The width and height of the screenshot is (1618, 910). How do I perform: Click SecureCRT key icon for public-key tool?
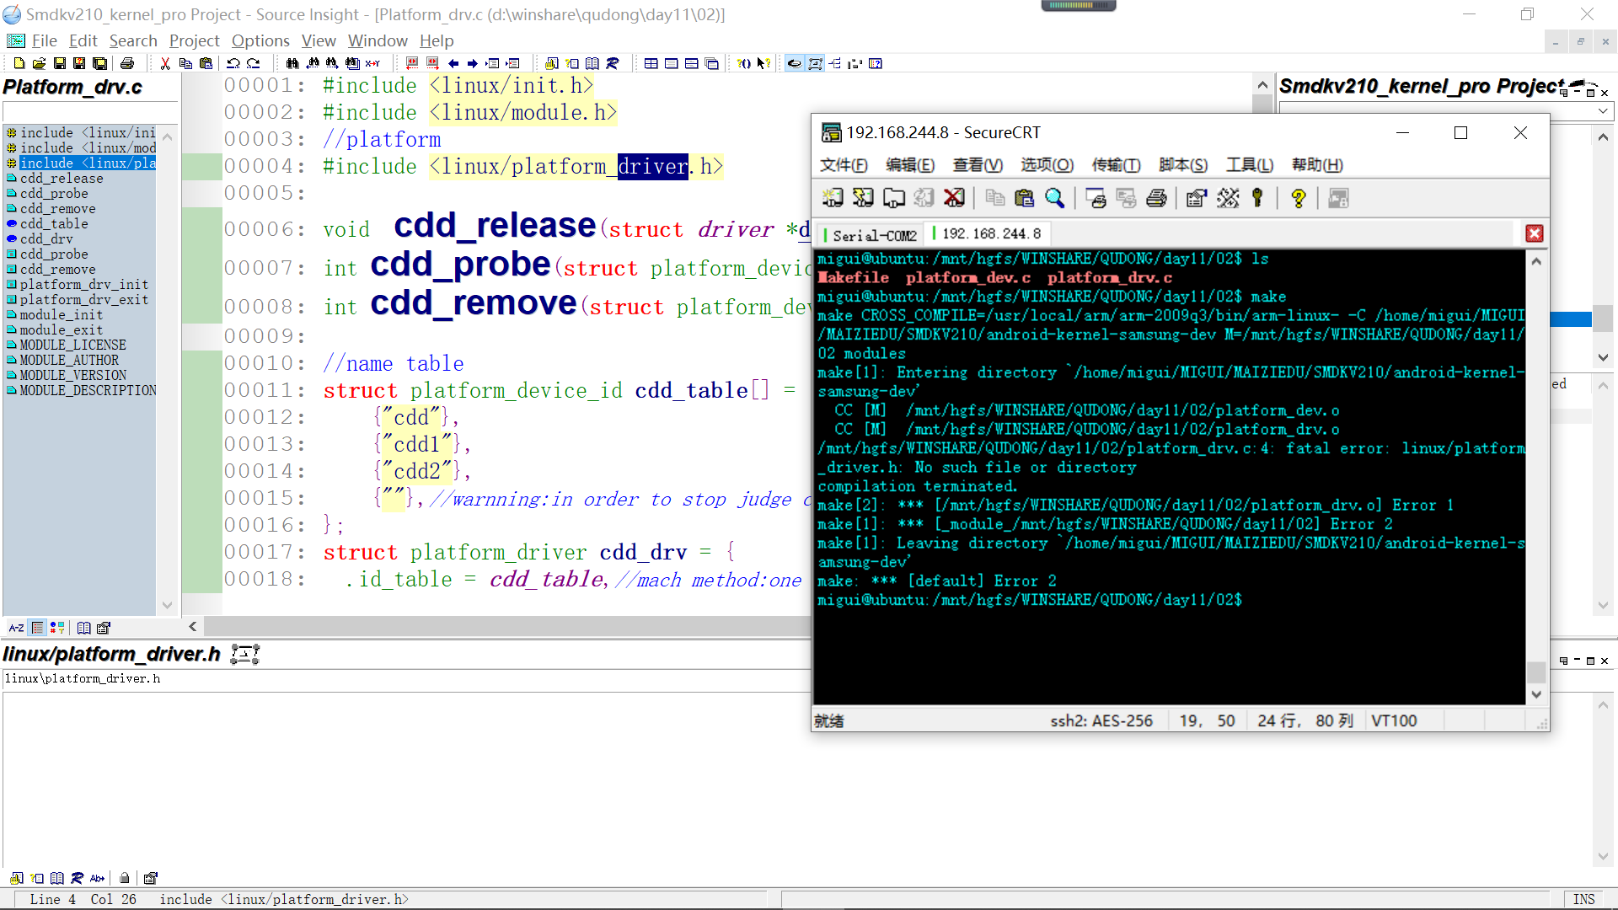click(x=1257, y=198)
